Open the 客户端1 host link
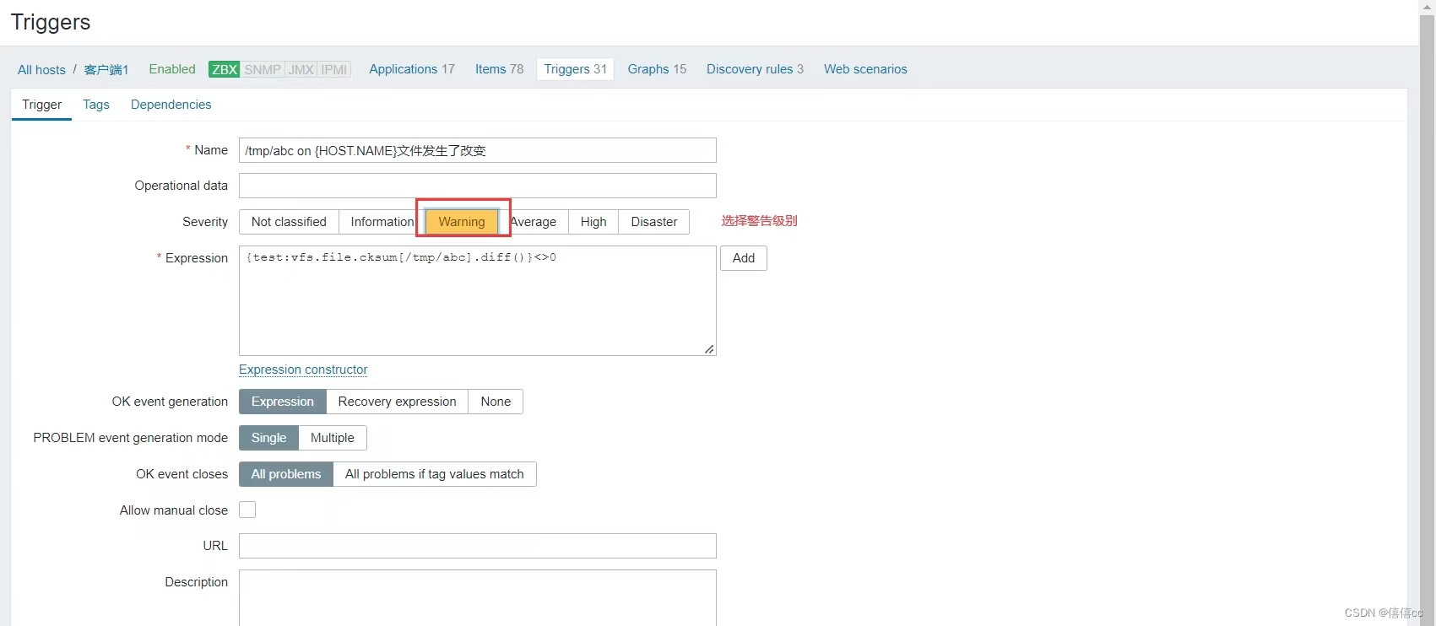Viewport: 1436px width, 626px height. coord(106,69)
